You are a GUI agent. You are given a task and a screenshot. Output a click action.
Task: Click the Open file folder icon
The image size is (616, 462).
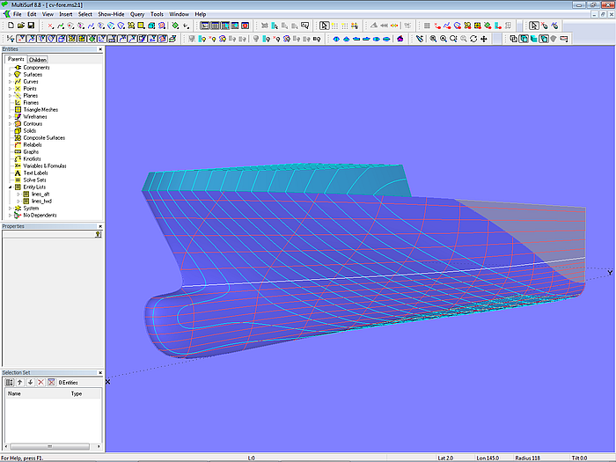tap(20, 26)
